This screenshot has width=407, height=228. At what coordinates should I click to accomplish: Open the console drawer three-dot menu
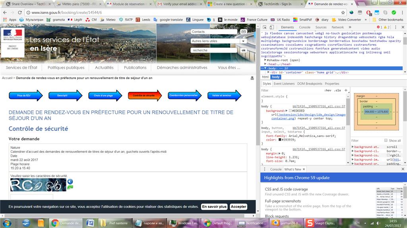[x=264, y=169]
